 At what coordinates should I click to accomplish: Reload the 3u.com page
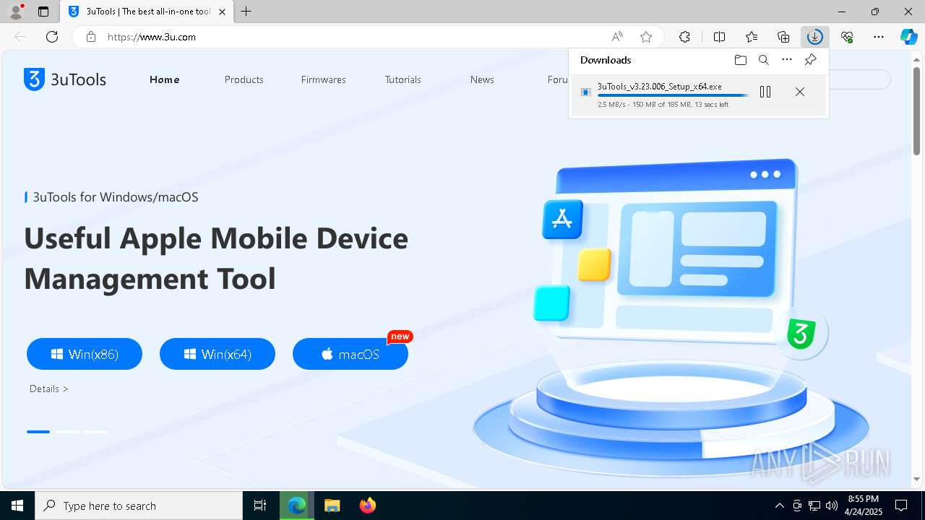tap(52, 37)
